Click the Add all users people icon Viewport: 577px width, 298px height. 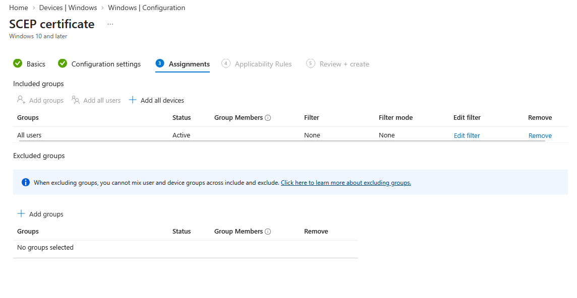pyautogui.click(x=76, y=100)
